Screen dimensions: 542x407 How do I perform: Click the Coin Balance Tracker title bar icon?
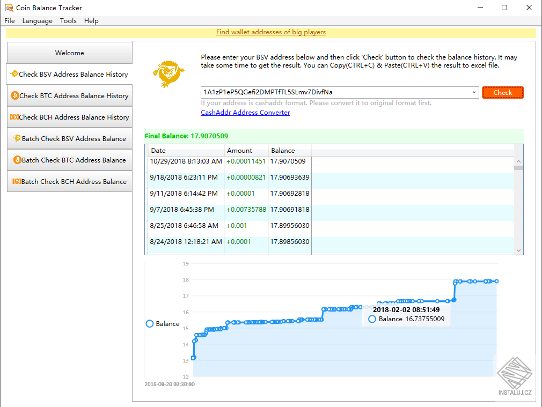[9, 8]
